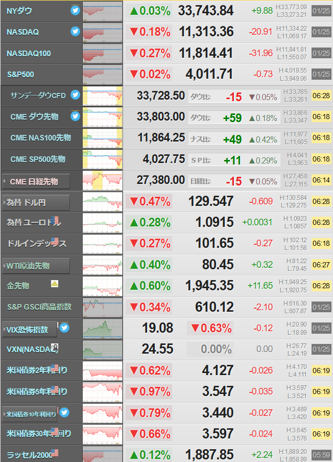This screenshot has width=333, height=462.
Task: Open the S&P GSCI商品指数 link
Action: (39, 307)
